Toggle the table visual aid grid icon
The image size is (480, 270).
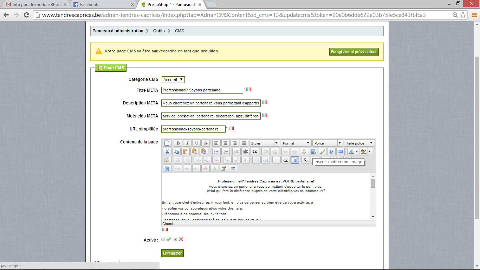coord(295,160)
